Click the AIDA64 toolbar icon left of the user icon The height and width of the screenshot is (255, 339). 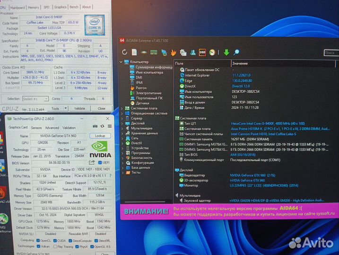pyautogui.click(x=183, y=52)
